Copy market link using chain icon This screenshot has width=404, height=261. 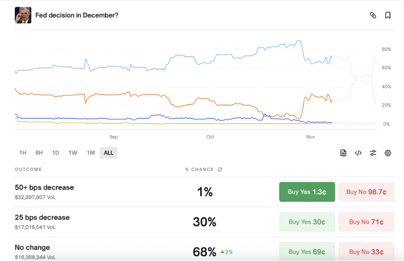tap(373, 15)
